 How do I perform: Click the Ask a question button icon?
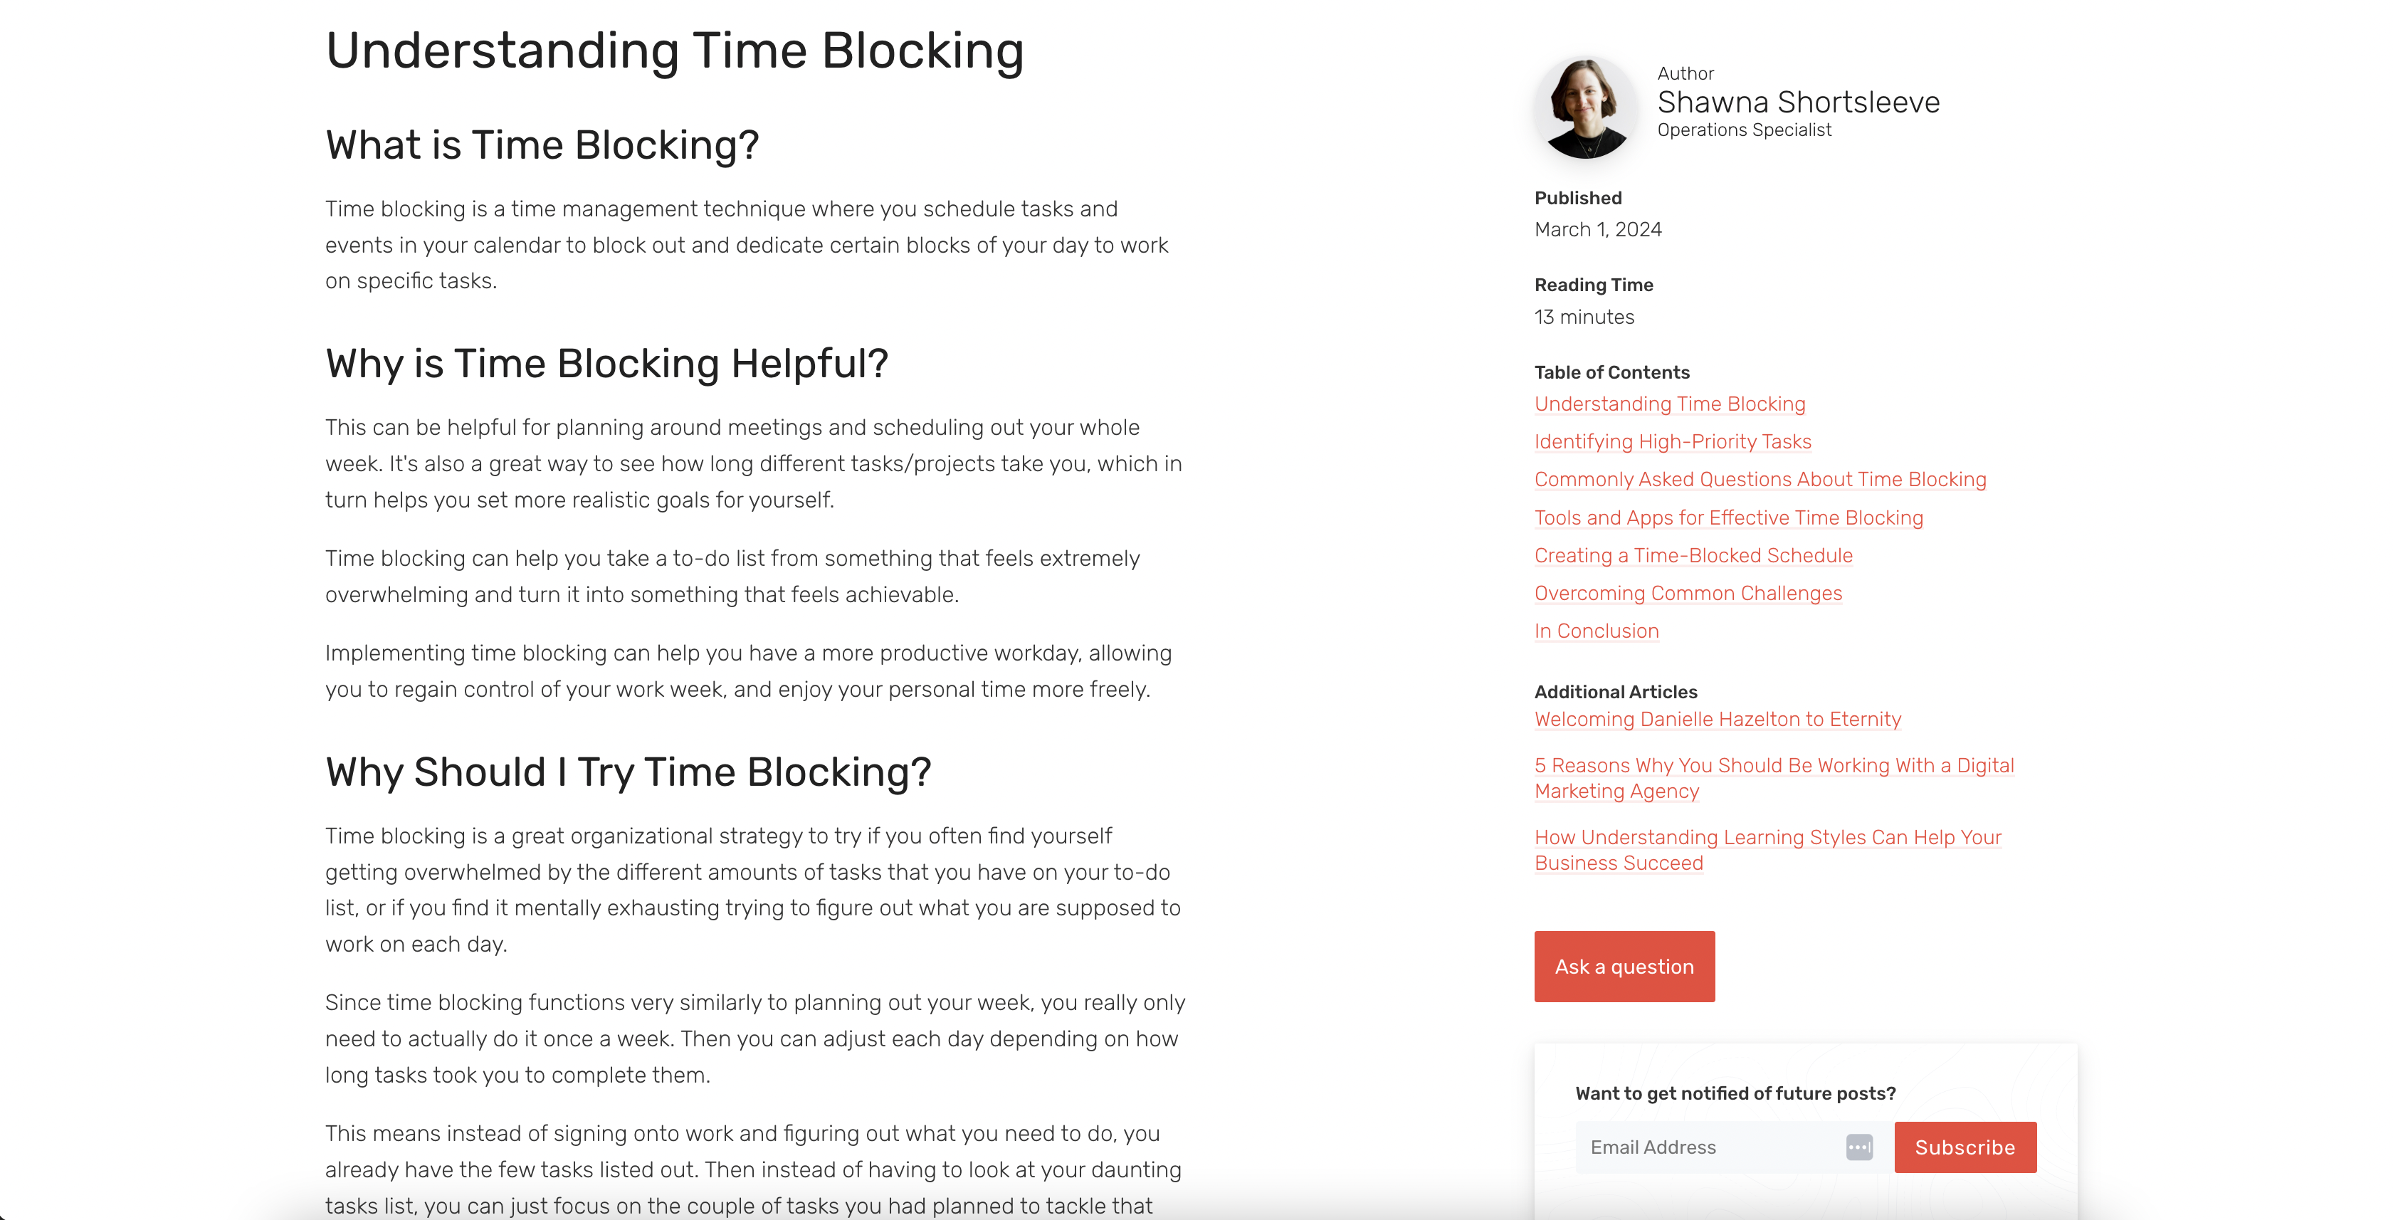tap(1624, 967)
